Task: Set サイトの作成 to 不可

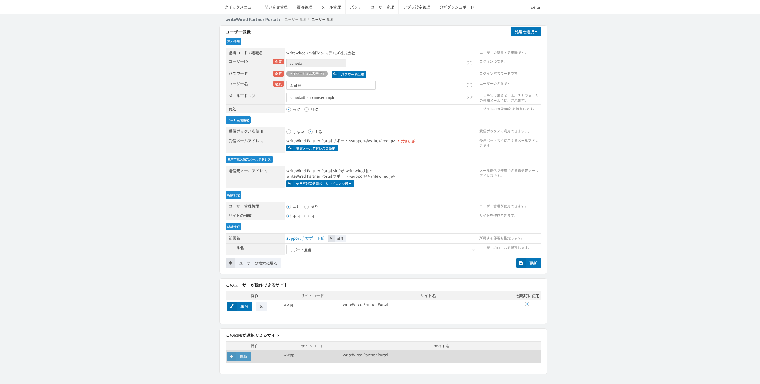Action: [289, 216]
